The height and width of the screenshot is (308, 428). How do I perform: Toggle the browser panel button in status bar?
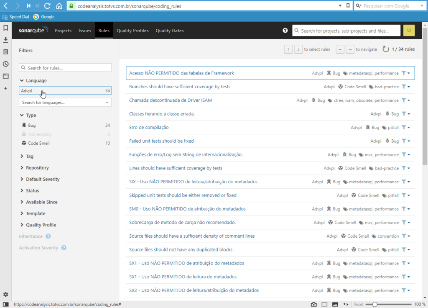click(6, 305)
